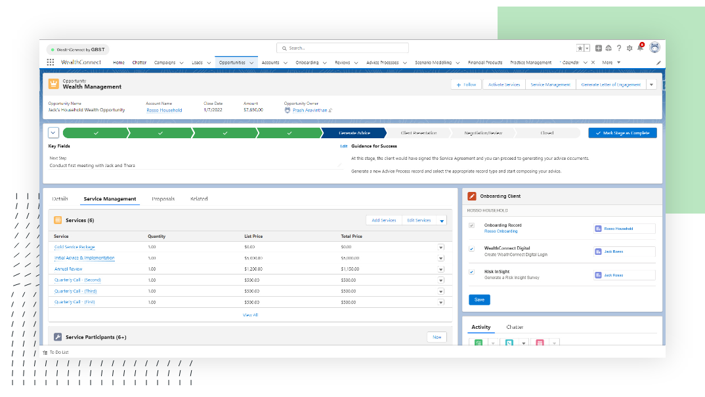
Task: Open the Practice Management navigation tab
Action: click(x=530, y=62)
